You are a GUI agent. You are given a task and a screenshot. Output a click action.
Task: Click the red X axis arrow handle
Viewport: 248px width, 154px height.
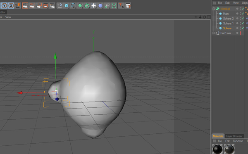[x=20, y=93]
